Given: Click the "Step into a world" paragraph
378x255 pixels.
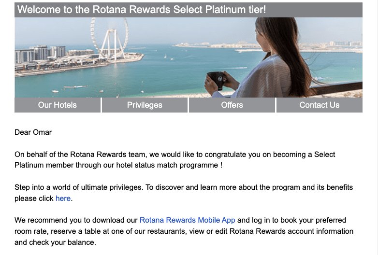Looking at the screenshot, I should (184, 193).
